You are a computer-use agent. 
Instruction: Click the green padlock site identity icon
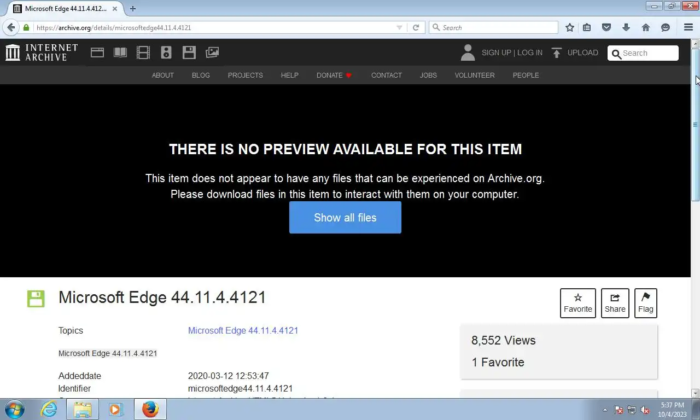click(26, 27)
